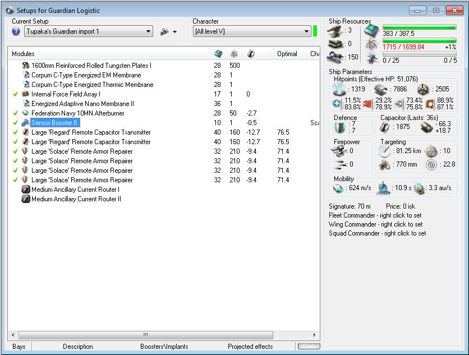Toggle the third Solace Armor Repairer checkmark
The image size is (469, 355).
click(16, 170)
